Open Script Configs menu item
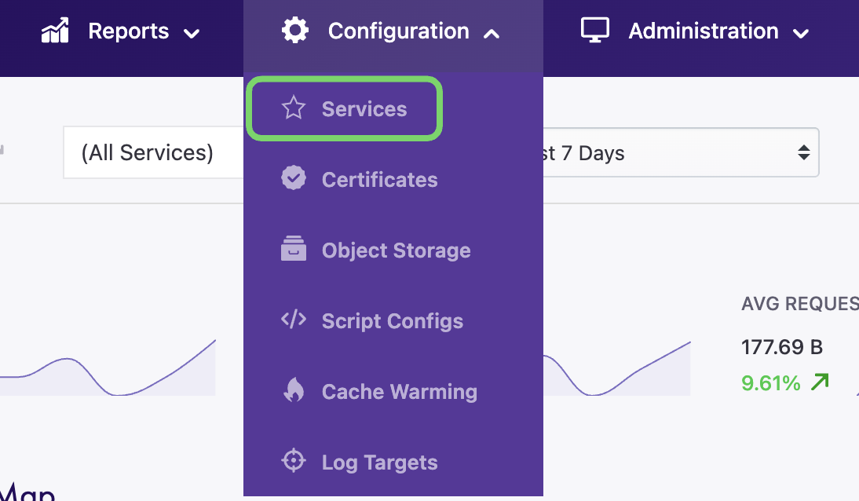The image size is (859, 501). [392, 321]
